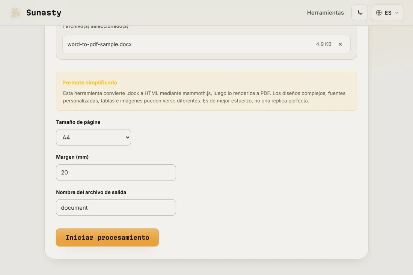Click the Formato simplificado heading
The width and height of the screenshot is (413, 275).
(x=90, y=83)
